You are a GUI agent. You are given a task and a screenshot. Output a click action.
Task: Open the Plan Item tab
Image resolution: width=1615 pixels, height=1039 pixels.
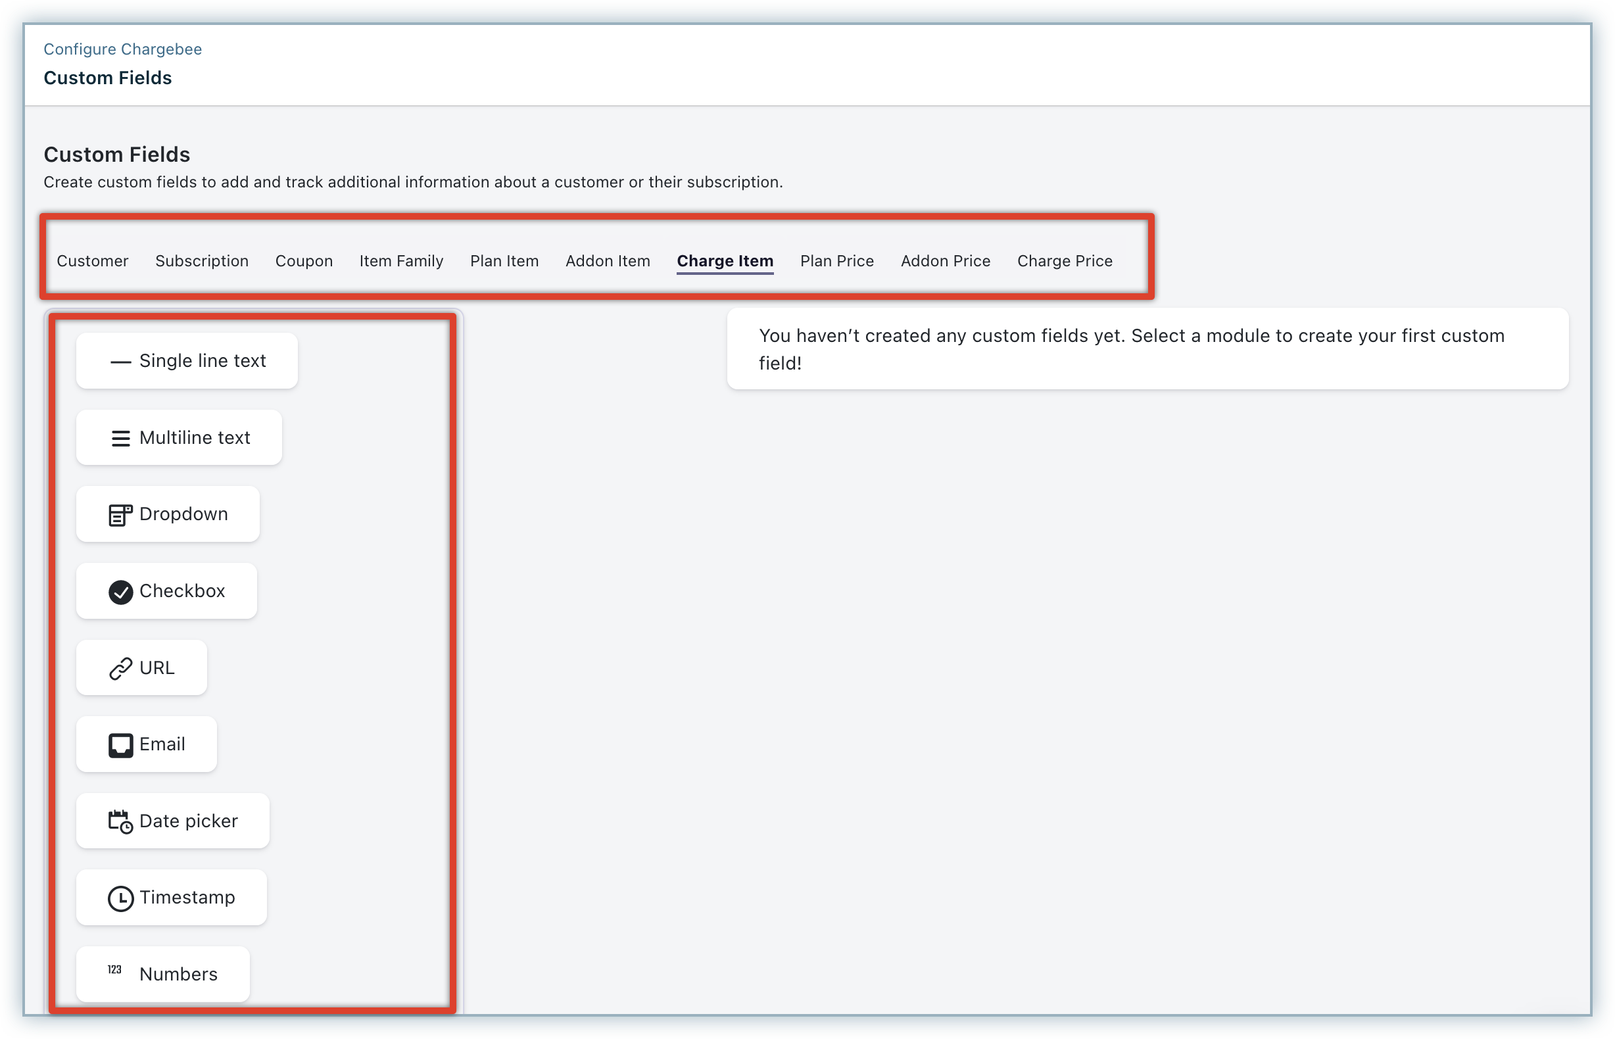(504, 261)
